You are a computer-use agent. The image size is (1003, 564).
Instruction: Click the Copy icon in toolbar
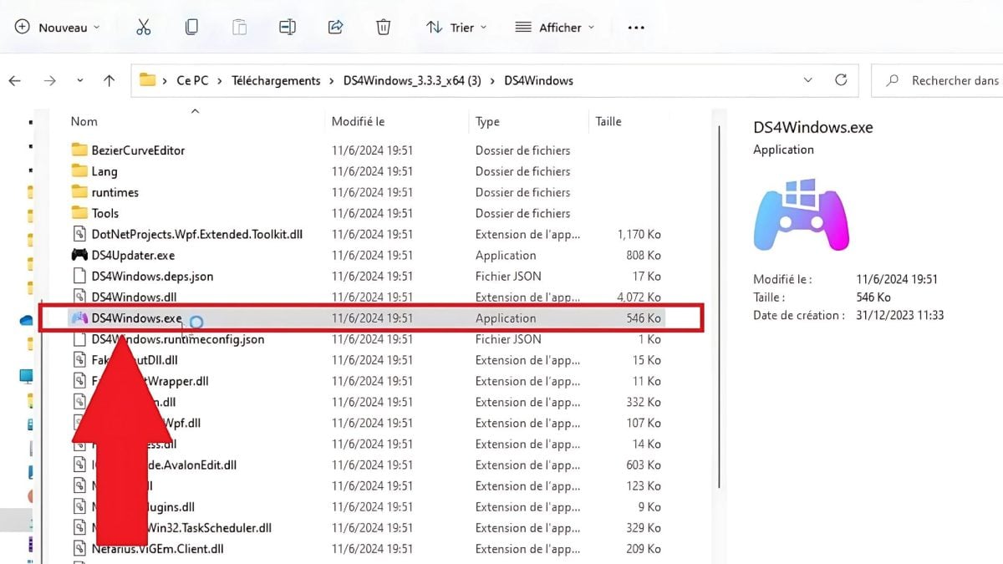(x=191, y=28)
